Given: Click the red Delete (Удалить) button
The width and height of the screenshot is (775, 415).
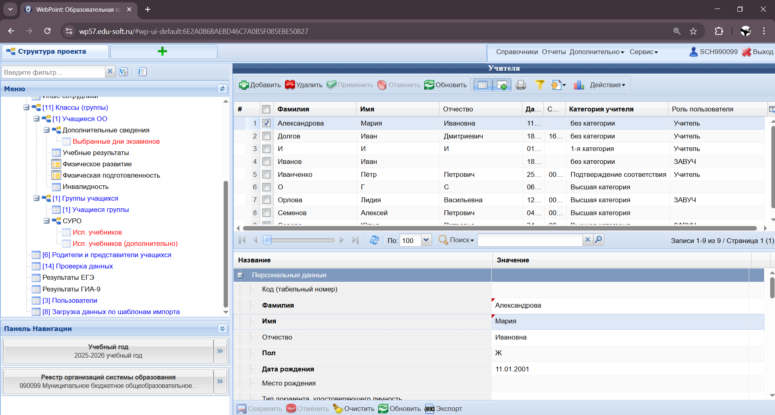Looking at the screenshot, I should (x=304, y=85).
